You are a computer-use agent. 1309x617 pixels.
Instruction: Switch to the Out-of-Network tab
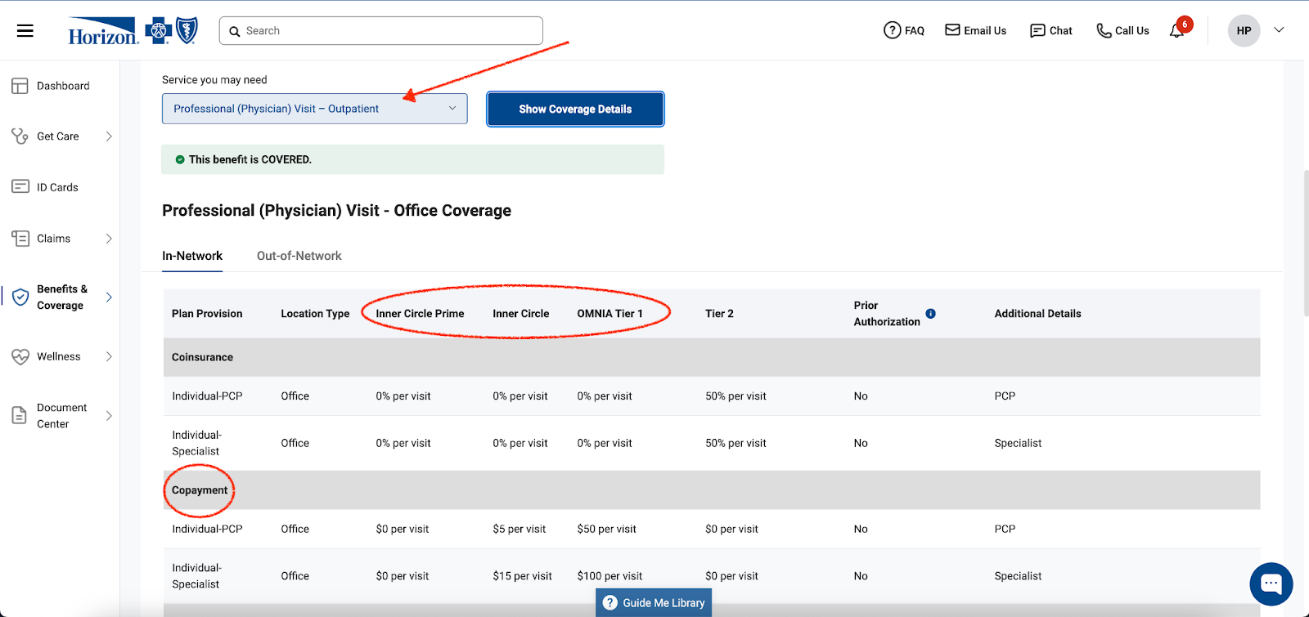click(299, 256)
